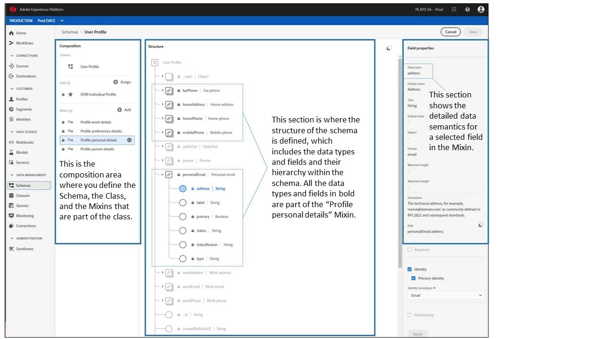
Task: Click the Sandboxes sidebar icon
Action: [x=11, y=249]
